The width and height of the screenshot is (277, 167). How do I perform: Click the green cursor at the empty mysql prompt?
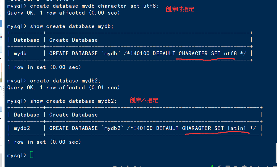(32, 155)
